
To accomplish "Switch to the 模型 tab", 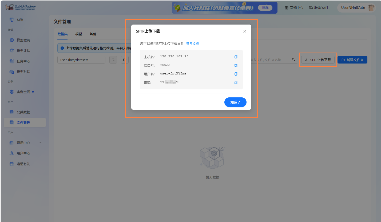I will (x=78, y=34).
